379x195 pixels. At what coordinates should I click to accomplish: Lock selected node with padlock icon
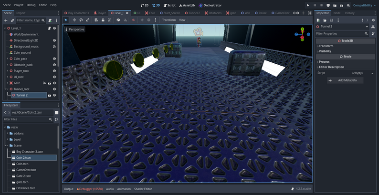point(103,20)
